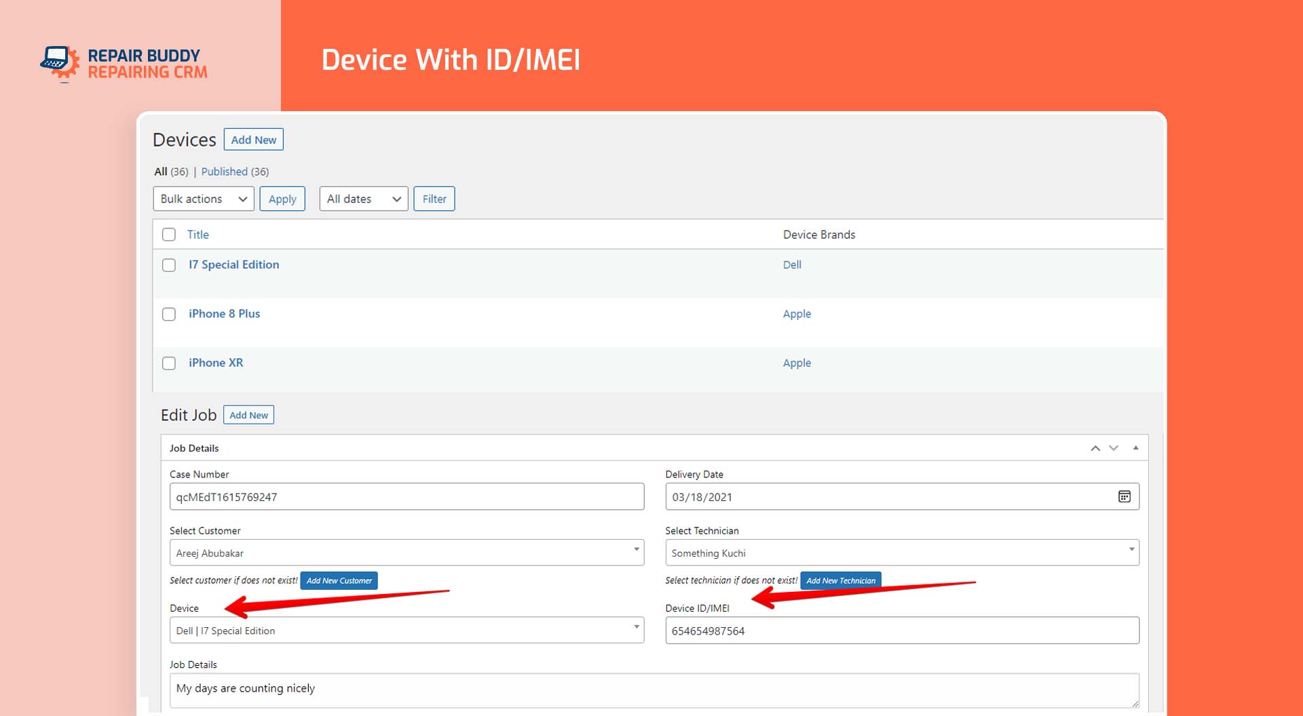
Task: Sort by Title column header
Action: point(198,235)
